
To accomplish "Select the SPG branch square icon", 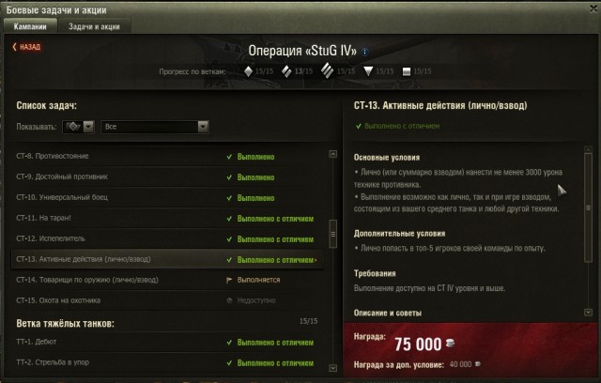I will [x=407, y=71].
